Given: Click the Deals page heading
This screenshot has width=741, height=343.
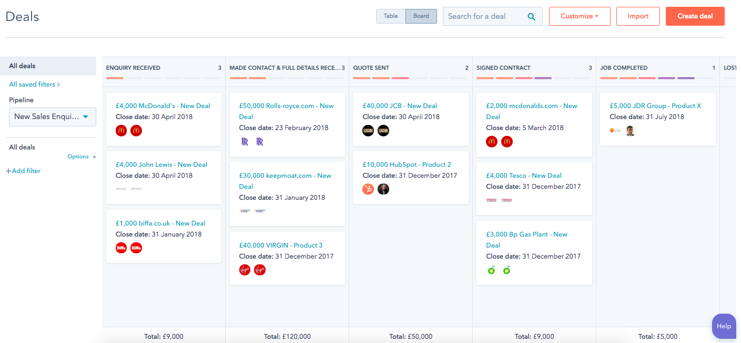Looking at the screenshot, I should (x=22, y=17).
